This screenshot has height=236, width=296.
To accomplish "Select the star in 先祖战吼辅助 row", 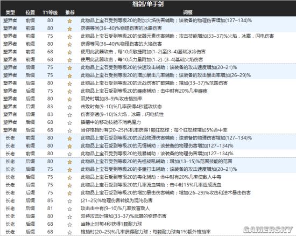I will [x=69, y=162].
